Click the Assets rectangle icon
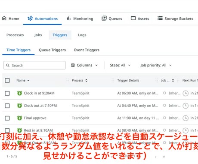This screenshot has width=198, height=164. (133, 18)
